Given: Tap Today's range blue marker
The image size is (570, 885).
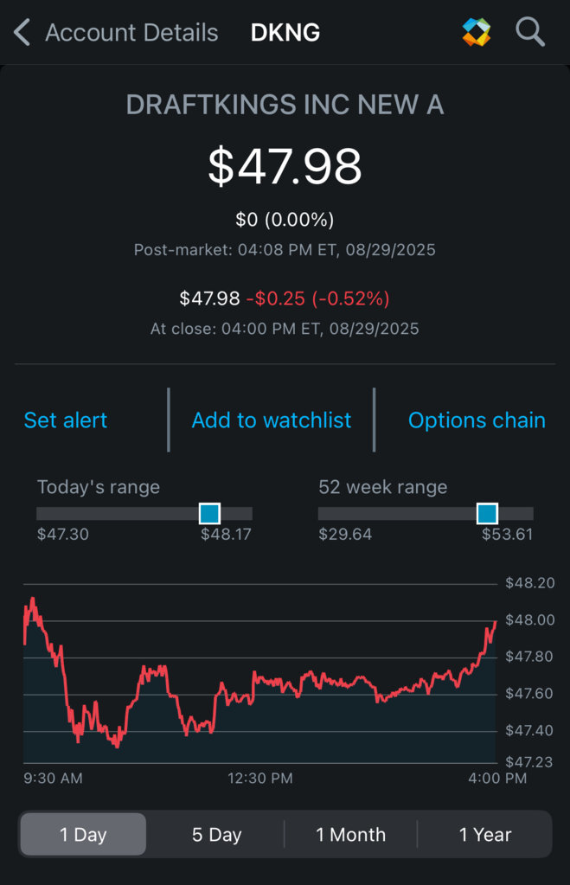Looking at the screenshot, I should [209, 514].
